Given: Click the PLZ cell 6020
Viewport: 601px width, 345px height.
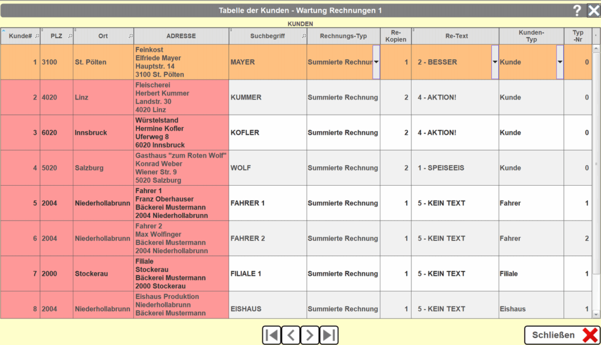Looking at the screenshot, I should coord(57,132).
